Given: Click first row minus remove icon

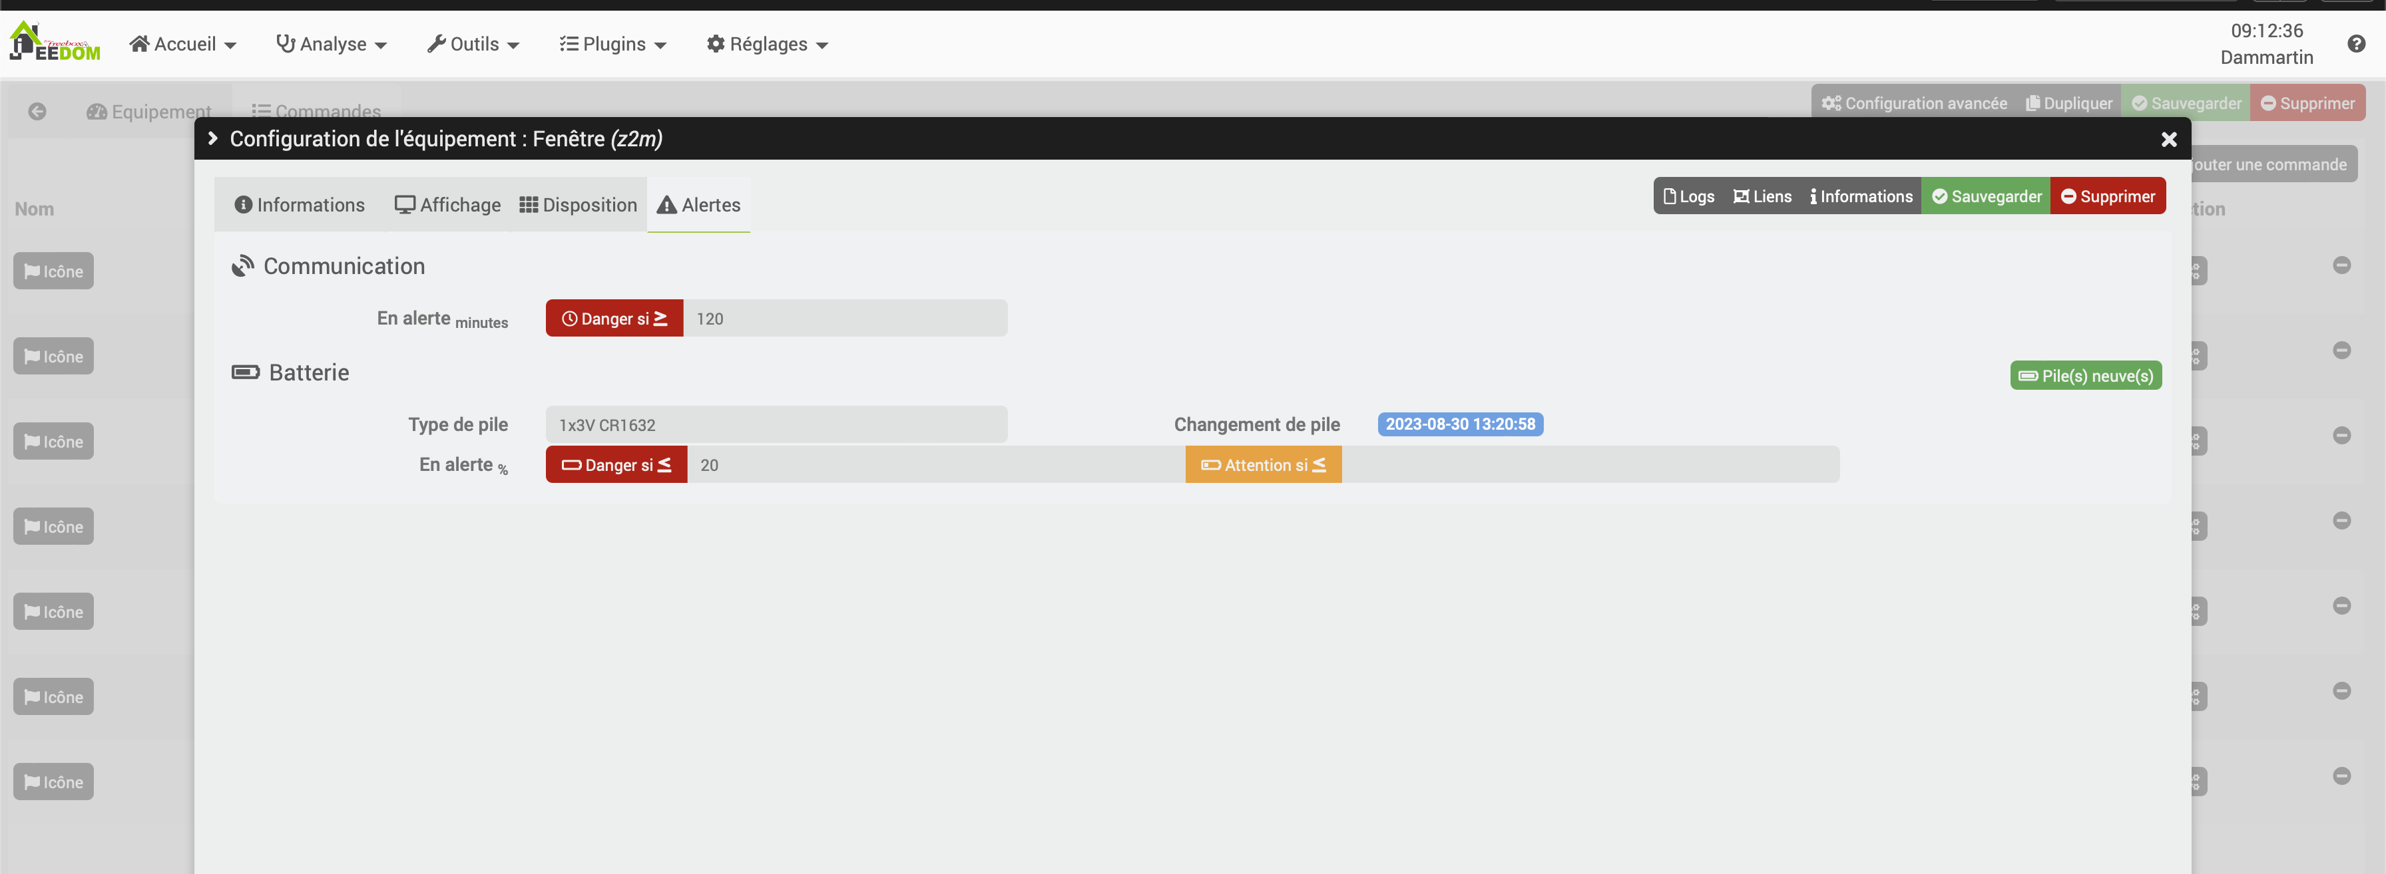Looking at the screenshot, I should pos(2341,265).
